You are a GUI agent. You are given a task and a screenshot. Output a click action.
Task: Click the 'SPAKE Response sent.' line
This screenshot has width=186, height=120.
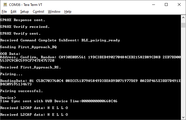coord(23,20)
